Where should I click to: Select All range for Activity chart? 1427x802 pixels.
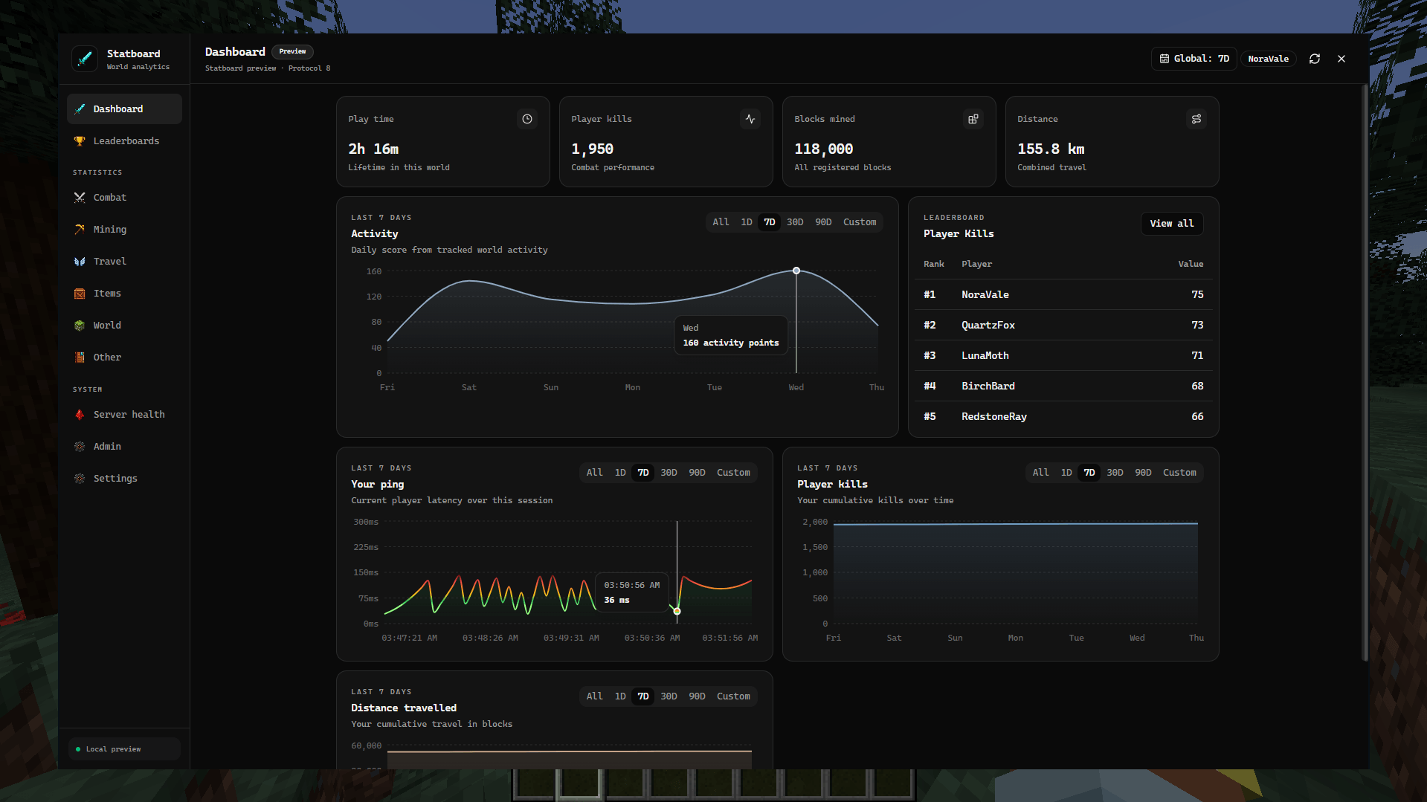[721, 222]
